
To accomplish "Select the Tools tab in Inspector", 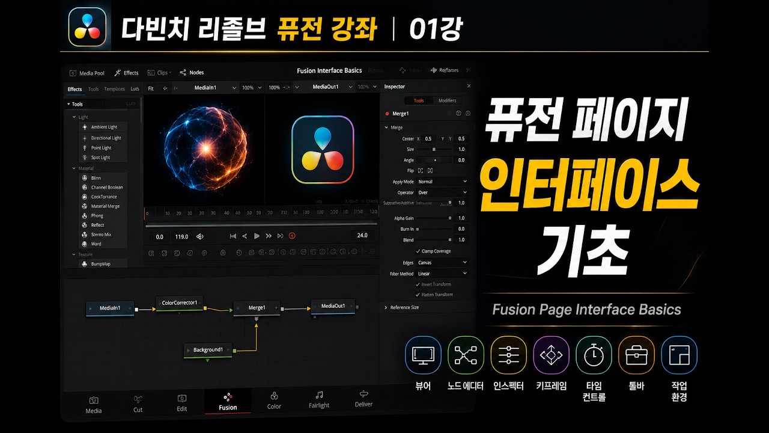I will pos(419,100).
